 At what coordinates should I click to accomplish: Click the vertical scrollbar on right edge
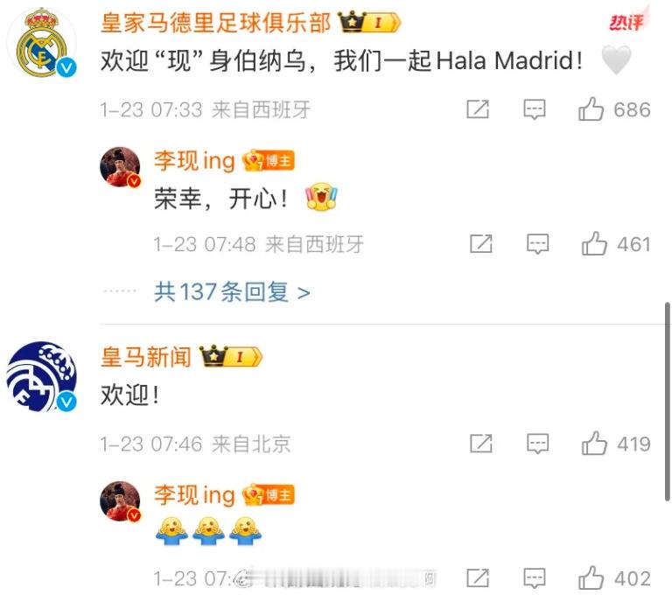668,402
